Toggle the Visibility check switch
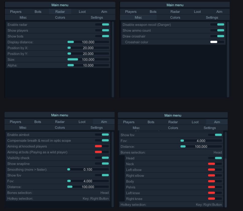The width and height of the screenshot is (243, 211). [102, 158]
